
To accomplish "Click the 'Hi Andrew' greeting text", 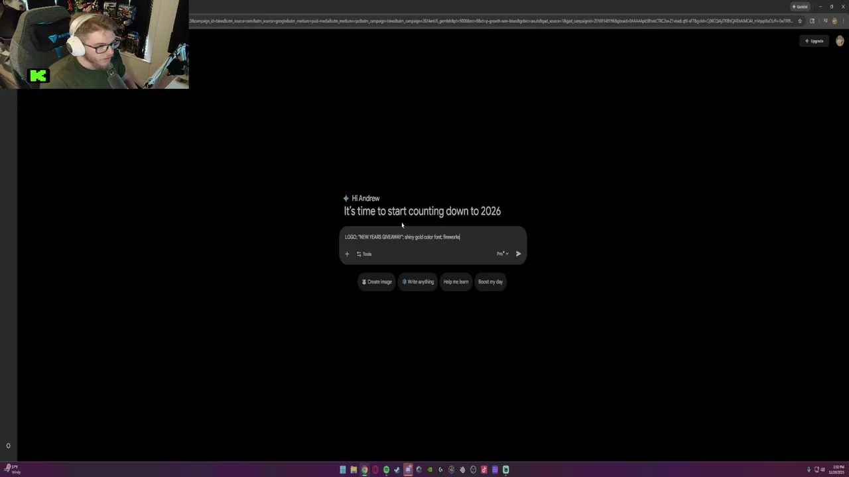I will pos(365,198).
